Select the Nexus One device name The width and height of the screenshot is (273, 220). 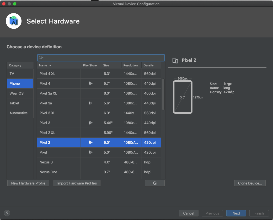[x=48, y=172]
